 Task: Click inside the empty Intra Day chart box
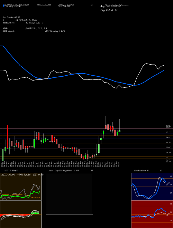point(69,193)
